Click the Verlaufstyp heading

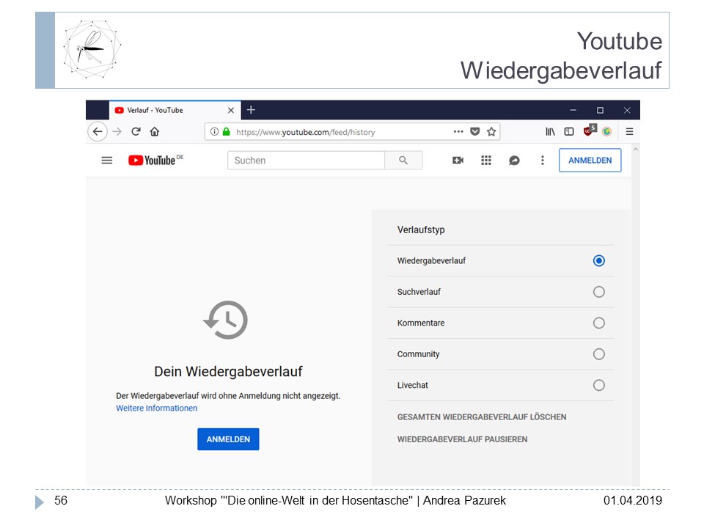coord(421,230)
